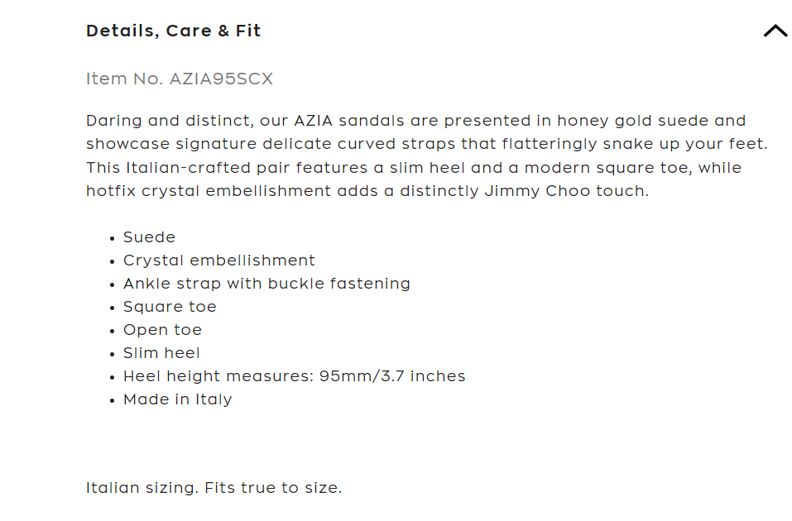Click Ankle strap with buckle fastening

coord(266,284)
